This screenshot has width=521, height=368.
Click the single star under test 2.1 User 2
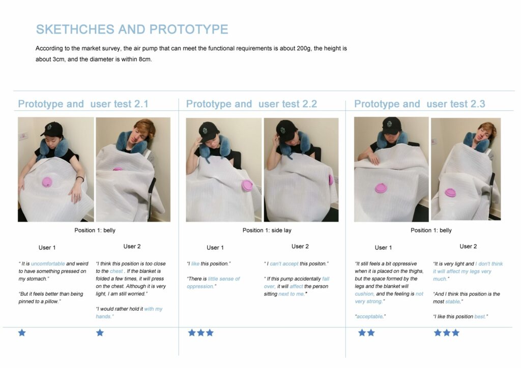coord(100,332)
